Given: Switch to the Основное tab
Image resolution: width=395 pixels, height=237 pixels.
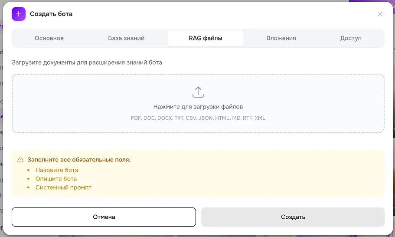Looking at the screenshot, I should pos(49,38).
